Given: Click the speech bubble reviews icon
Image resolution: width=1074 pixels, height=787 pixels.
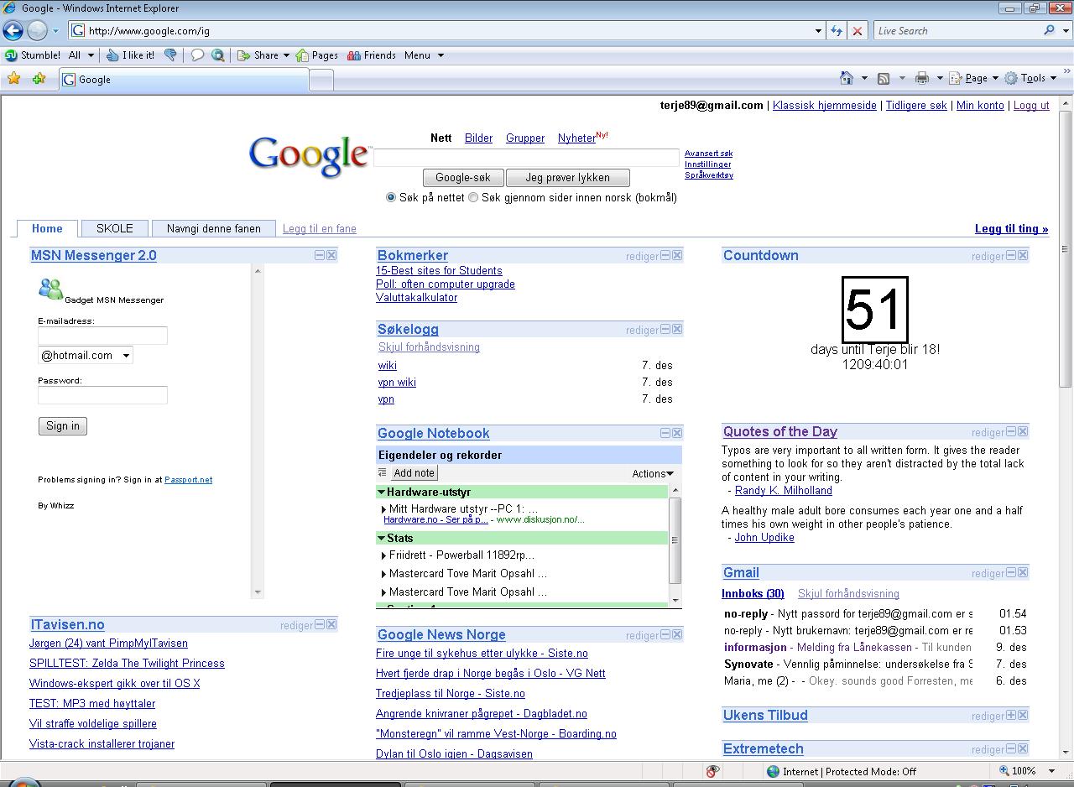Looking at the screenshot, I should (x=197, y=55).
